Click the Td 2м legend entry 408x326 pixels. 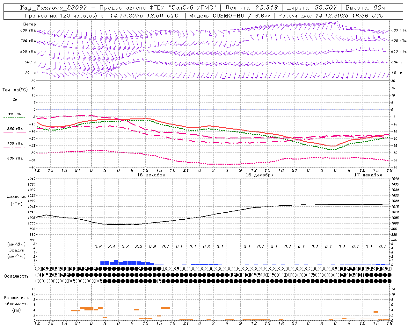(15, 114)
